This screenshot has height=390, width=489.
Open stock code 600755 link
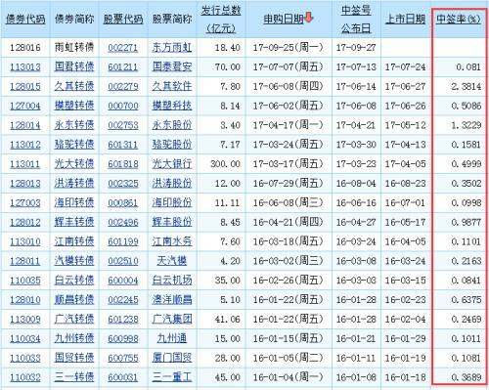(123, 358)
